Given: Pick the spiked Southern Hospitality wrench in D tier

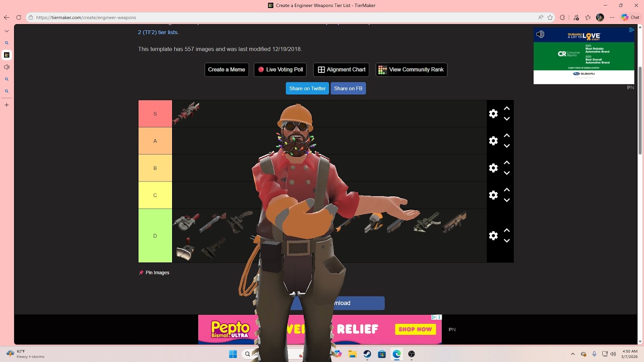Looking at the screenshot, I should click(x=427, y=222).
